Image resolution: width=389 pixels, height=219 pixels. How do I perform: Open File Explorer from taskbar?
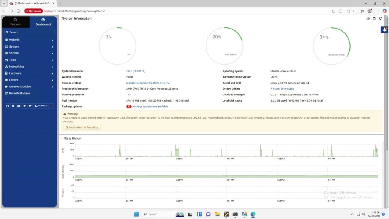217,214
